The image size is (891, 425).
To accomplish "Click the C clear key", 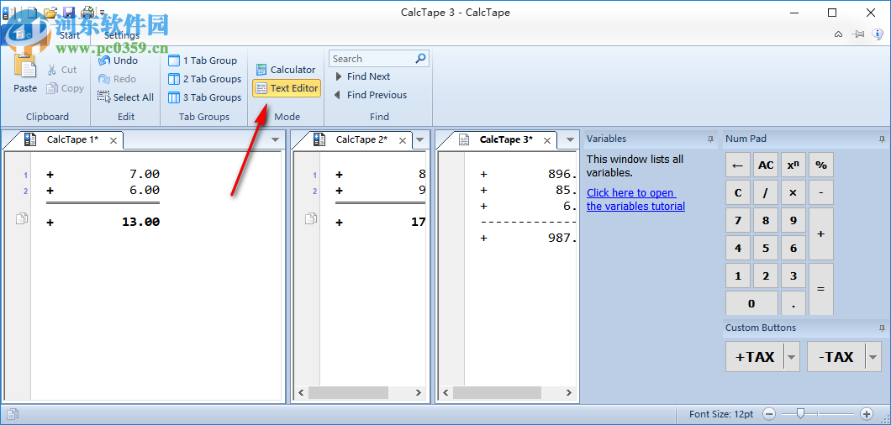I will tap(737, 192).
